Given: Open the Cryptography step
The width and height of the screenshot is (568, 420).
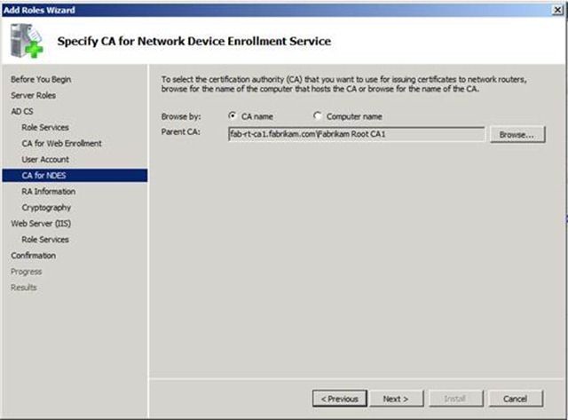Looking at the screenshot, I should click(x=46, y=208).
